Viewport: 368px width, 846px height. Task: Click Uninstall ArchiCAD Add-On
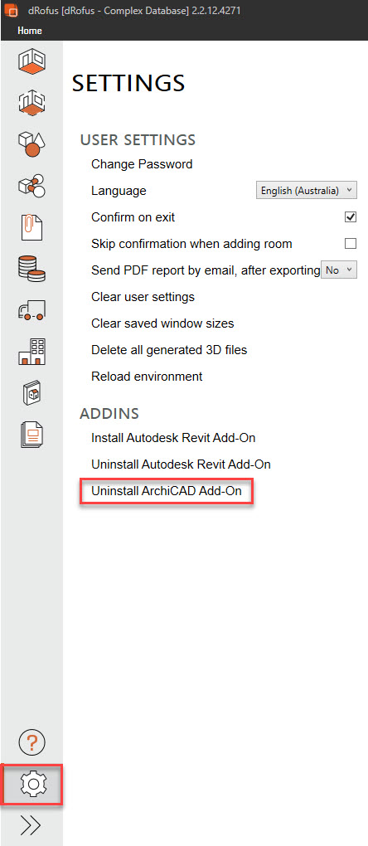coord(166,492)
